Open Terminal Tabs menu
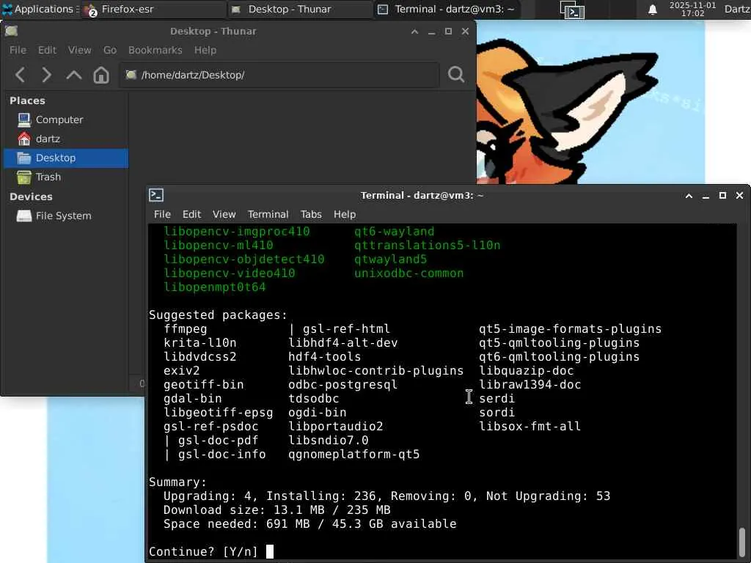 tap(311, 215)
